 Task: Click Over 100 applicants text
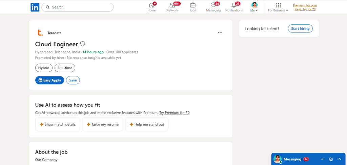click(122, 52)
